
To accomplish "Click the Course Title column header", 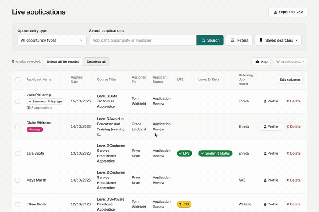I will 106,79.
